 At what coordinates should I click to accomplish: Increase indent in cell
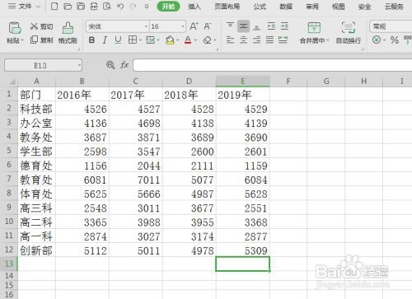[284, 26]
